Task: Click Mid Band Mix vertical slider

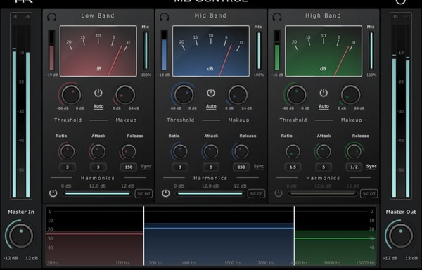Action: click(x=259, y=51)
